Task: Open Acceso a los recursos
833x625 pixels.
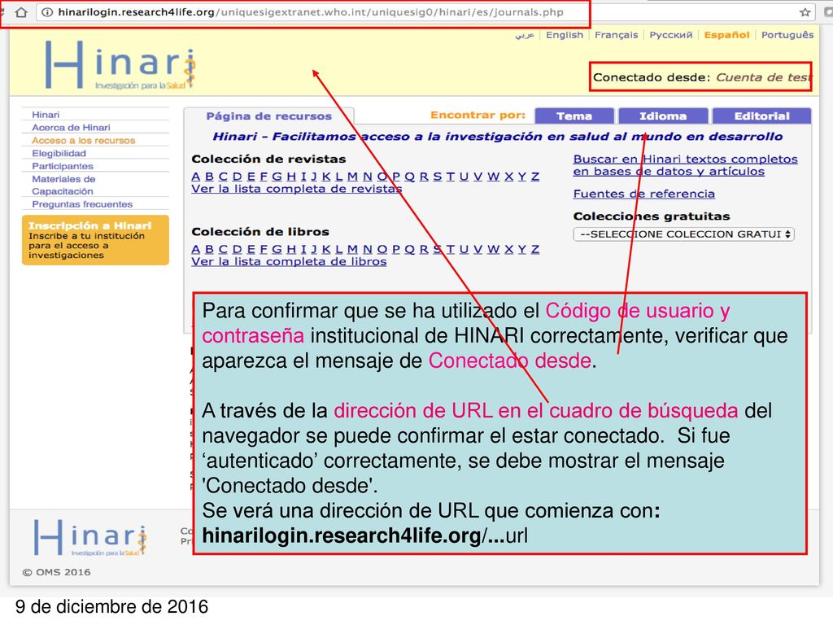Action: point(84,140)
